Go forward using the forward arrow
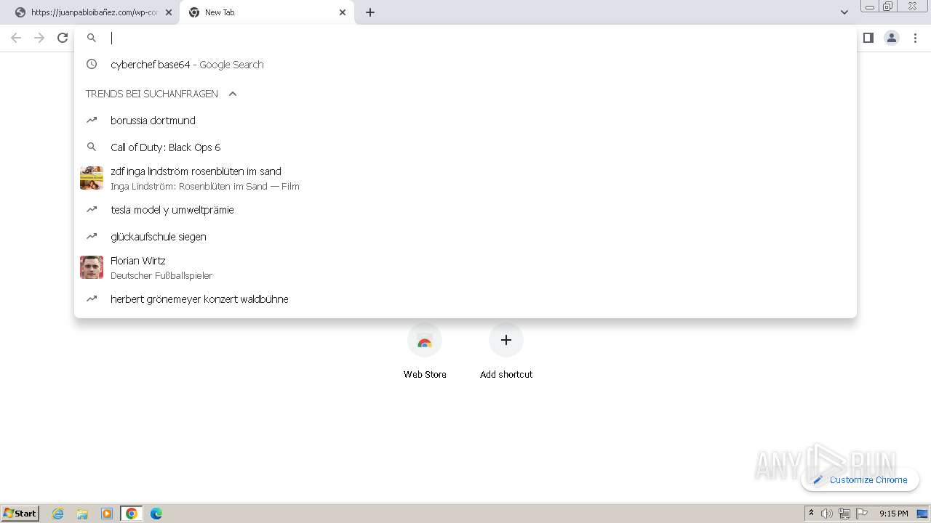 [39, 38]
